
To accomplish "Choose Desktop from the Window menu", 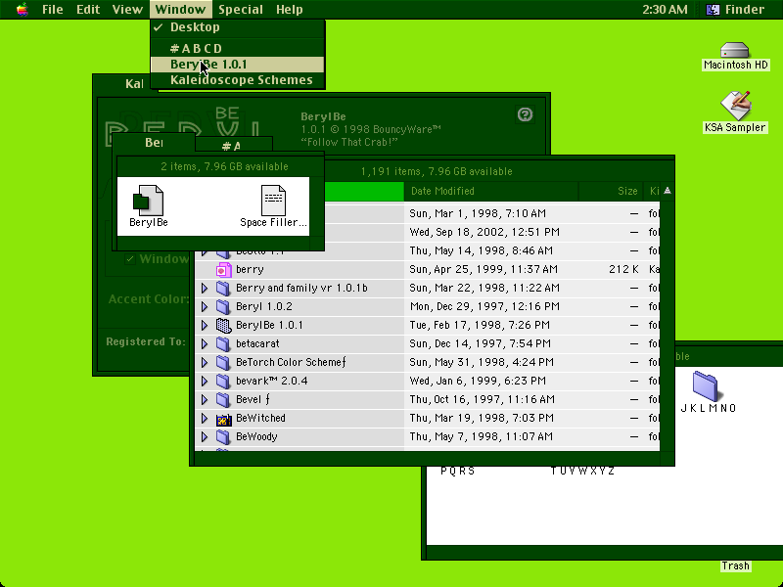I will [237, 27].
